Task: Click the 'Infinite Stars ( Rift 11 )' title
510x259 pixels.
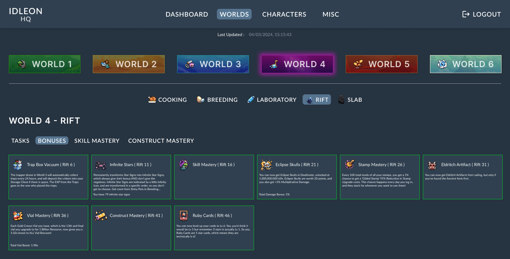Action: [x=131, y=165]
